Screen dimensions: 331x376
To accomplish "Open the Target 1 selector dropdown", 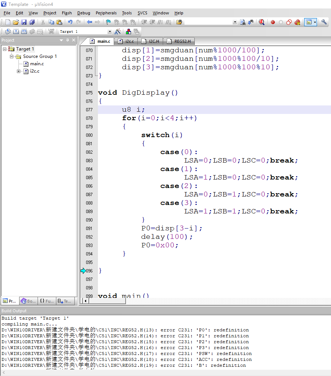I will [x=110, y=32].
